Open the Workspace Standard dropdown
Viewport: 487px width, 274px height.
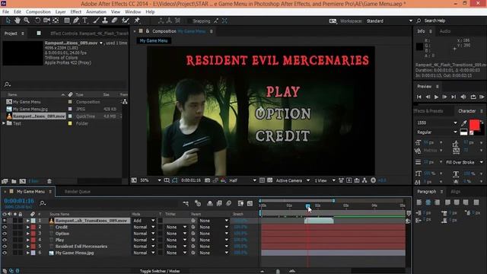389,21
